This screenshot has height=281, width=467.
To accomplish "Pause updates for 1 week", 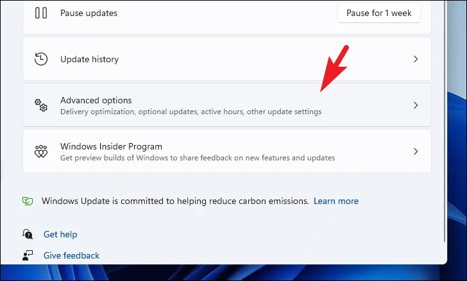I will (x=379, y=13).
